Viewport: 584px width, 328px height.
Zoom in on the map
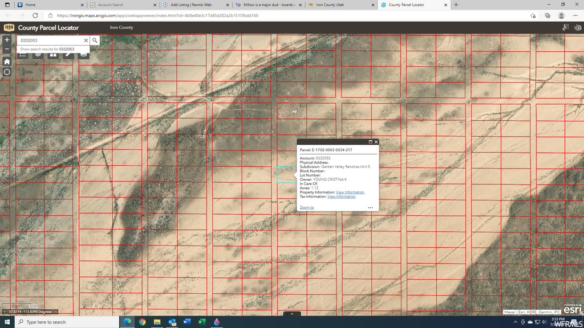click(x=7, y=40)
